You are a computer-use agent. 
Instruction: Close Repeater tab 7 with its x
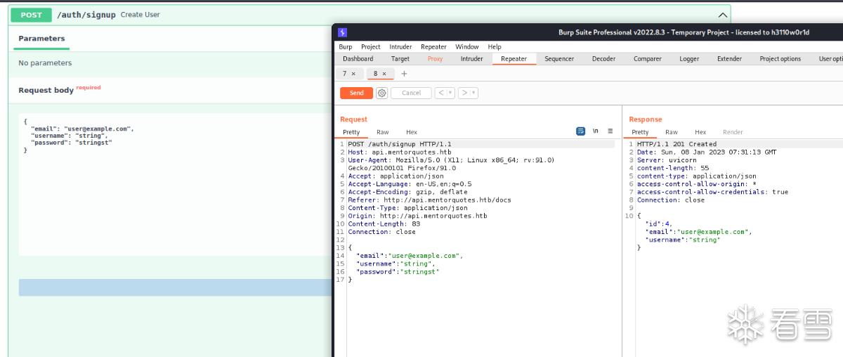[353, 74]
